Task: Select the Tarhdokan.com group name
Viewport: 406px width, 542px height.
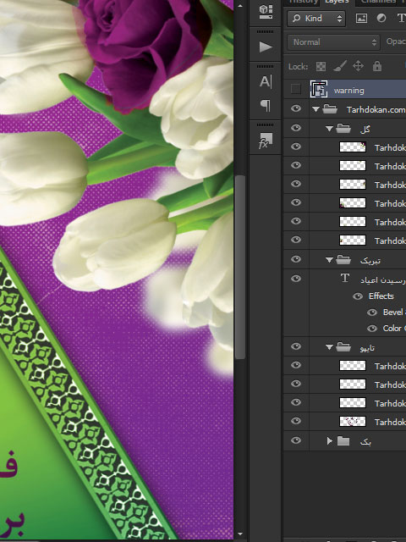Action: coord(376,110)
